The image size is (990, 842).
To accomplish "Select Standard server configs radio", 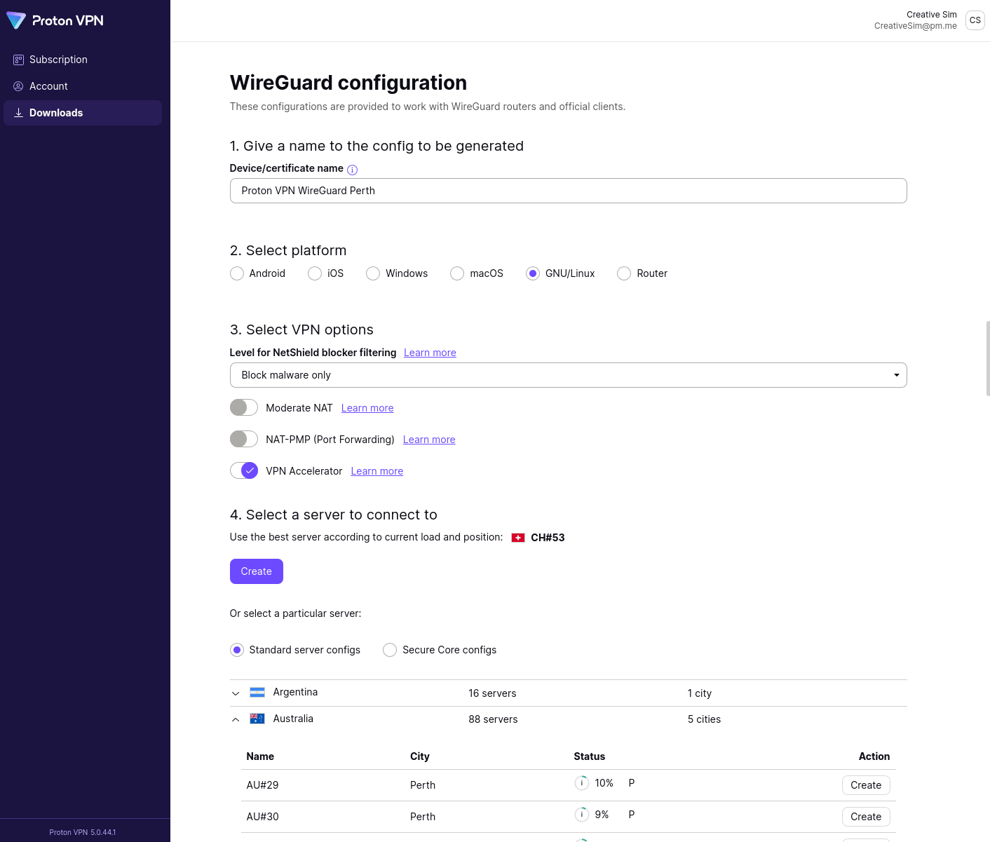I will point(237,650).
